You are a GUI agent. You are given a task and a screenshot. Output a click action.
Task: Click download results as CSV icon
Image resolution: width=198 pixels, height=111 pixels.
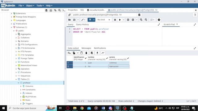coord(97,53)
